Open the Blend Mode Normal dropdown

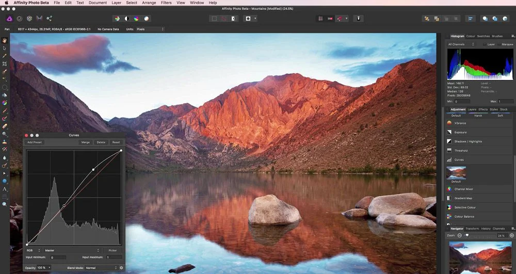[101, 268]
